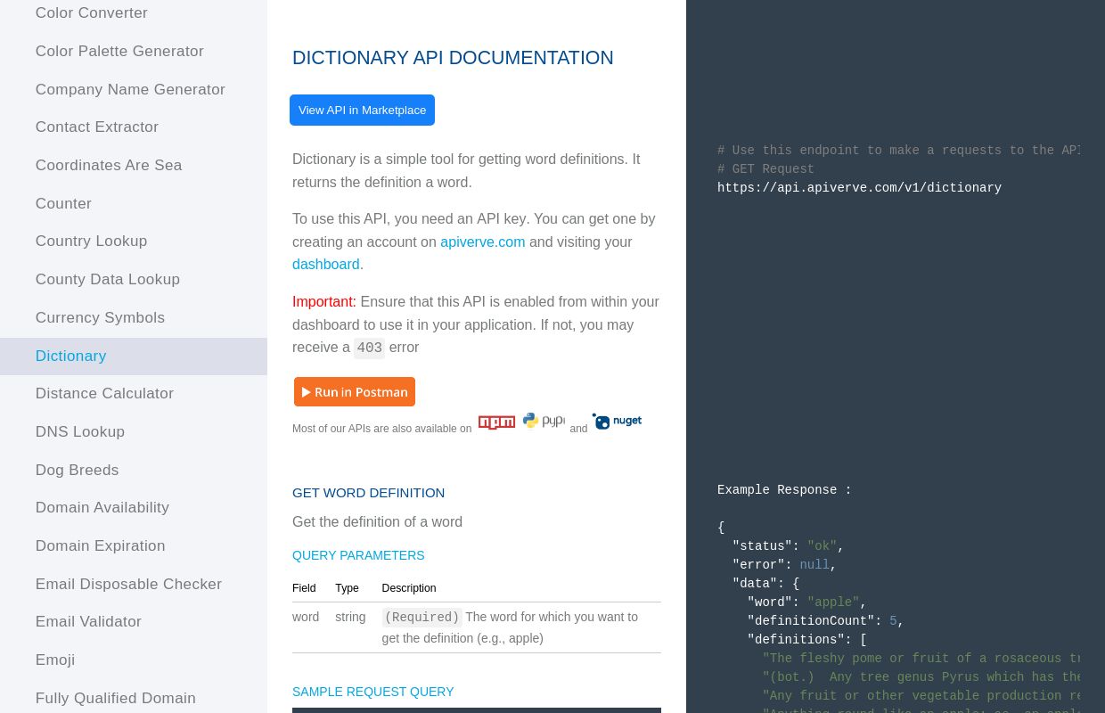
Task: Navigate to Domain Expiration
Action: pos(134,546)
